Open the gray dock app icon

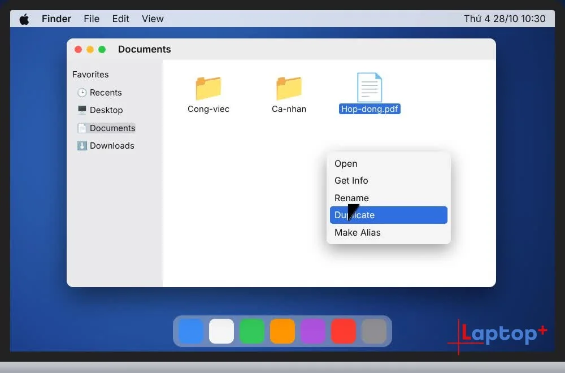click(374, 331)
